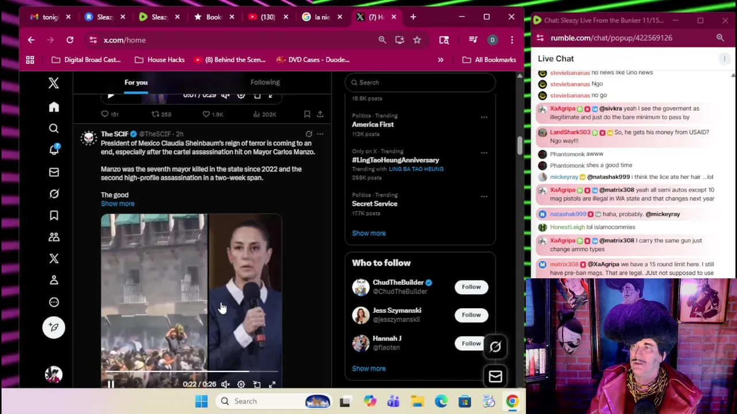Open Windows Start menu
The image size is (737, 414).
(x=201, y=401)
